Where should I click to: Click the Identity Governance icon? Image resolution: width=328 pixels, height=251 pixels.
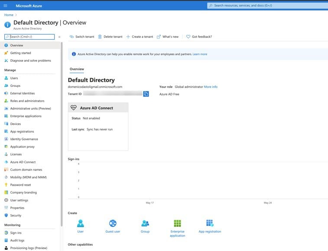pyautogui.click(x=6, y=139)
